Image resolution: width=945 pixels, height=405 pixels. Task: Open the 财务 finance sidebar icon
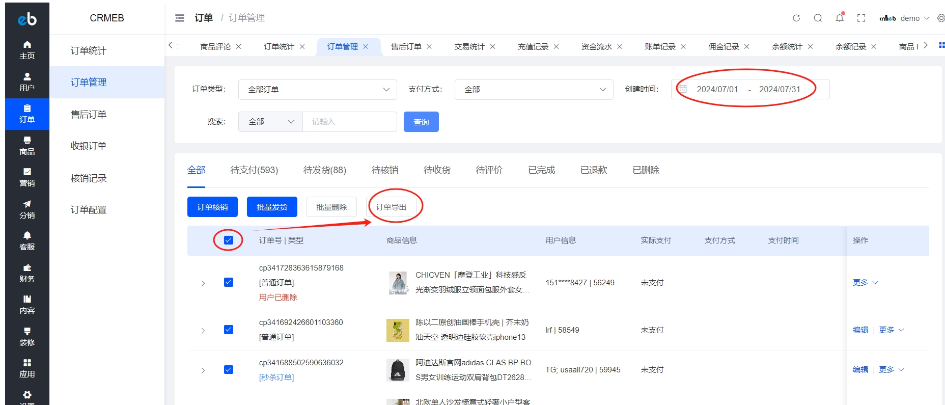point(27,273)
